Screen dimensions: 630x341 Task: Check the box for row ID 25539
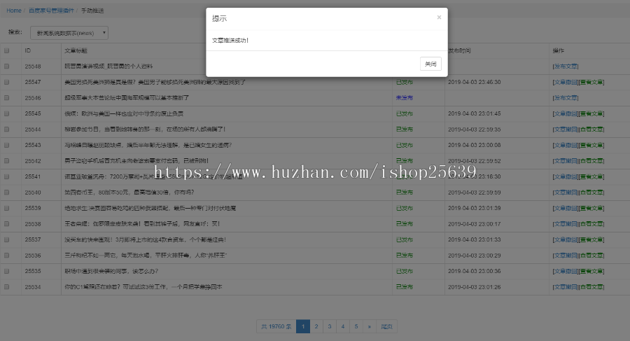(x=7, y=208)
